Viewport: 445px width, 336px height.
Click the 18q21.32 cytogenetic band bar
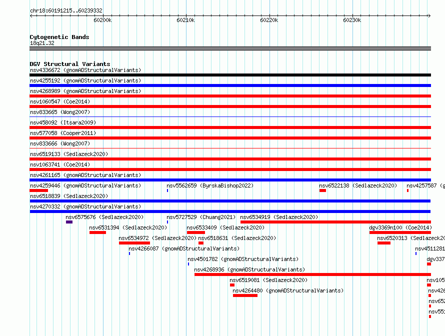230,48
